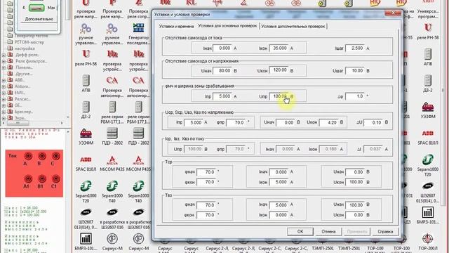Click the current terminal C jack
Screen dimensions: 449x253
coord(55,156)
